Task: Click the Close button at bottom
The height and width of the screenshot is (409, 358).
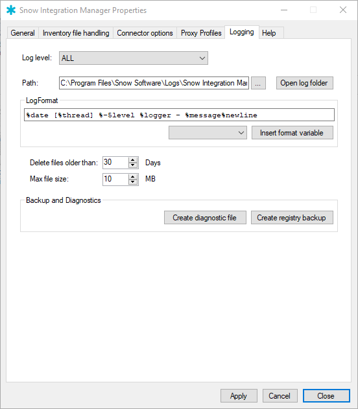Action: 326,395
